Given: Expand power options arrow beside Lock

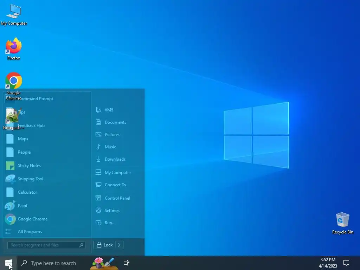Looking at the screenshot, I should [x=120, y=245].
